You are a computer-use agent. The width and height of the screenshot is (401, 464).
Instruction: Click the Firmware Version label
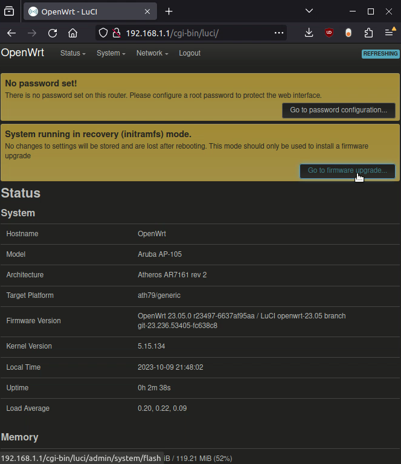coord(33,321)
